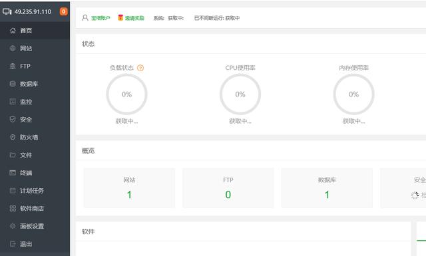Screen dimensions: 426x256
Task: Click 获取中... under the CPU gauge
Action: coord(240,121)
